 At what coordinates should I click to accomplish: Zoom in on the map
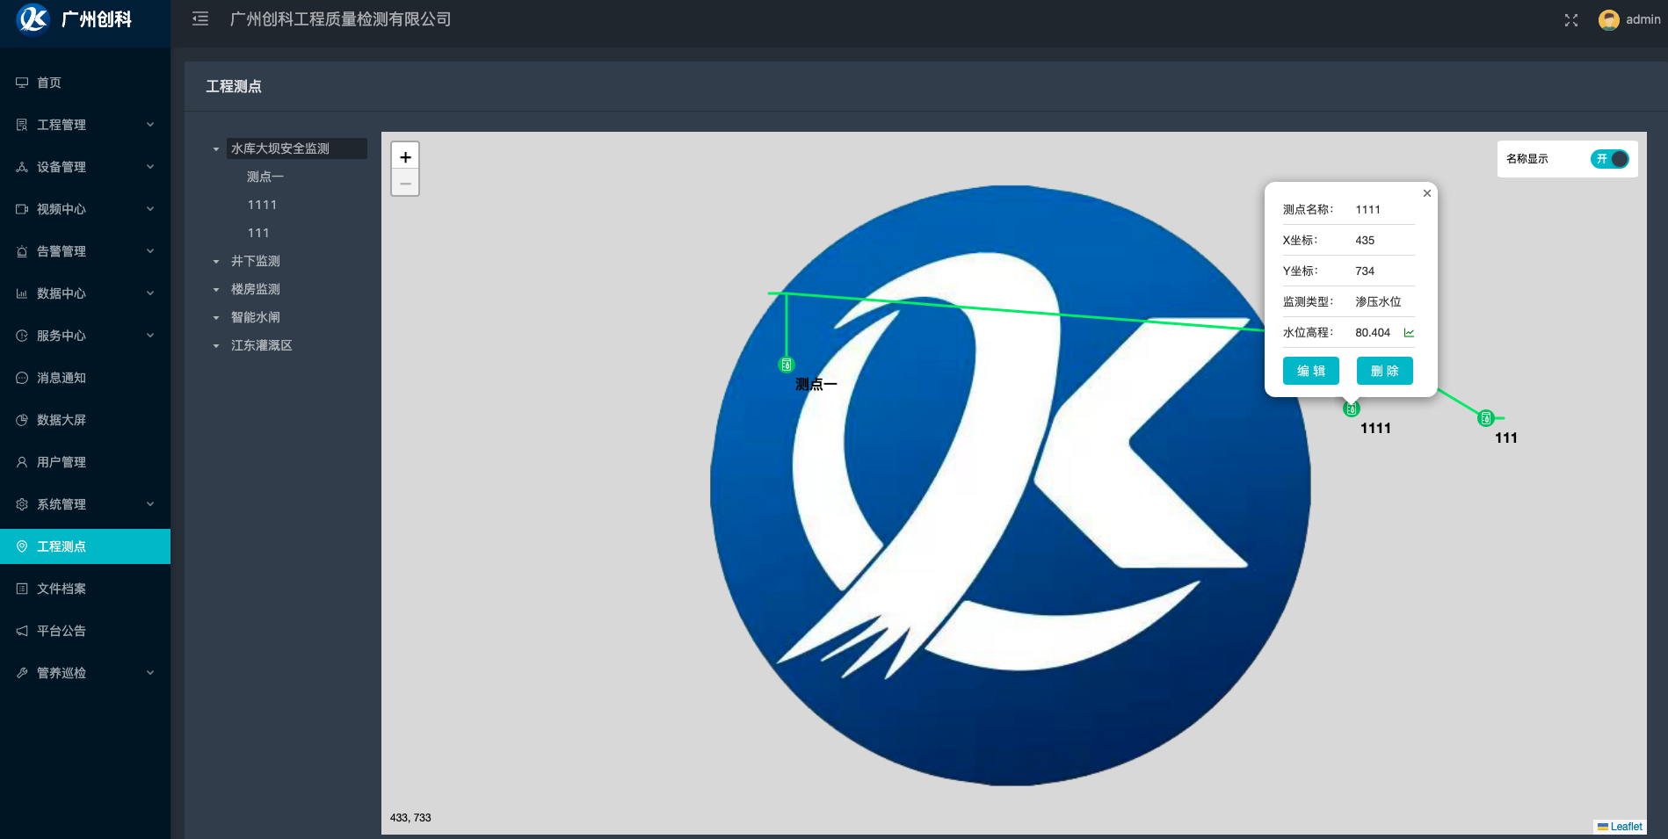click(x=405, y=157)
